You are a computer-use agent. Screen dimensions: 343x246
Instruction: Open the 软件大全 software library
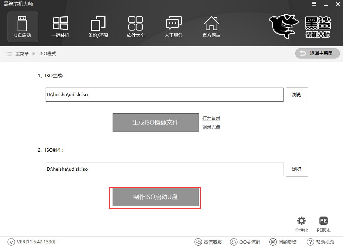tap(136, 26)
